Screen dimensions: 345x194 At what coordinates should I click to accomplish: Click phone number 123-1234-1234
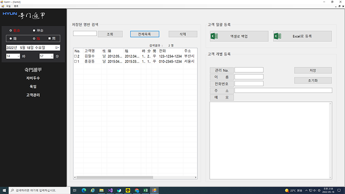pos(170,56)
